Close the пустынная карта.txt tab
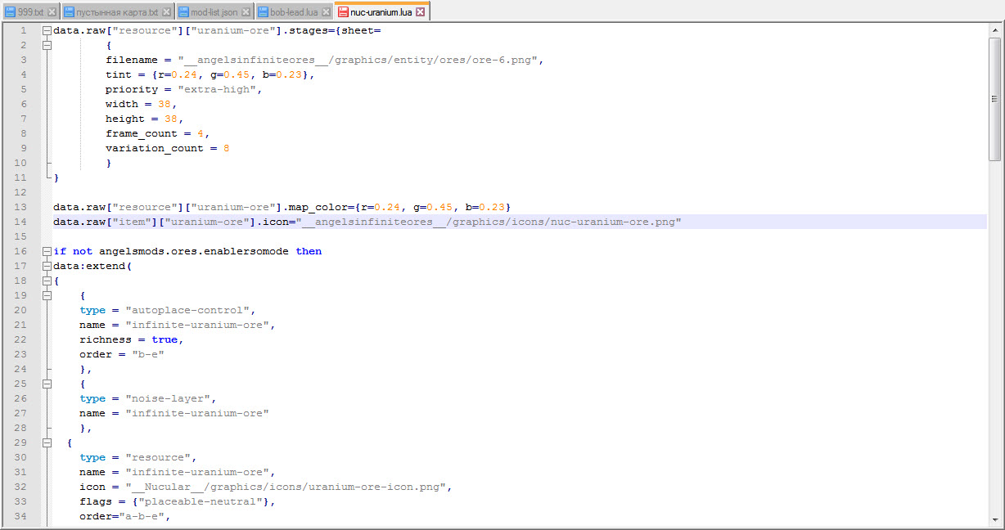This screenshot has width=1005, height=530. pyautogui.click(x=167, y=12)
